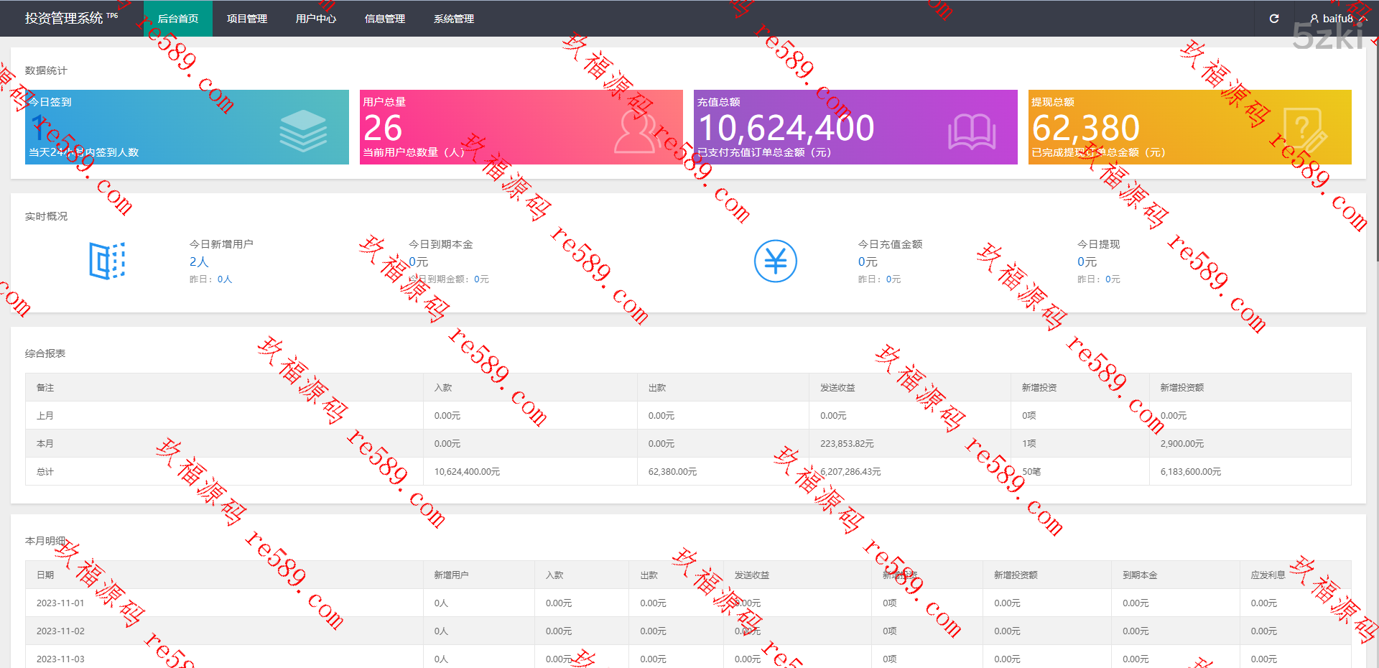Open the baifu8 account dropdown

pos(1337,19)
